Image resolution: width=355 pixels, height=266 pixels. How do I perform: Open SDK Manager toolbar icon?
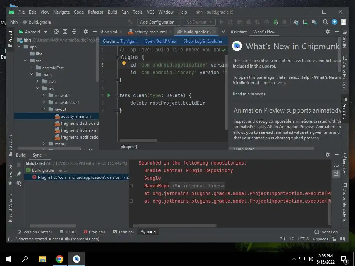pyautogui.click(x=314, y=22)
